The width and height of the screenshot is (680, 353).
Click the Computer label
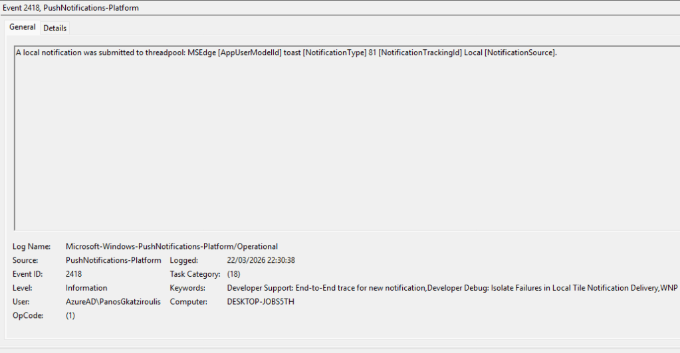coord(189,302)
